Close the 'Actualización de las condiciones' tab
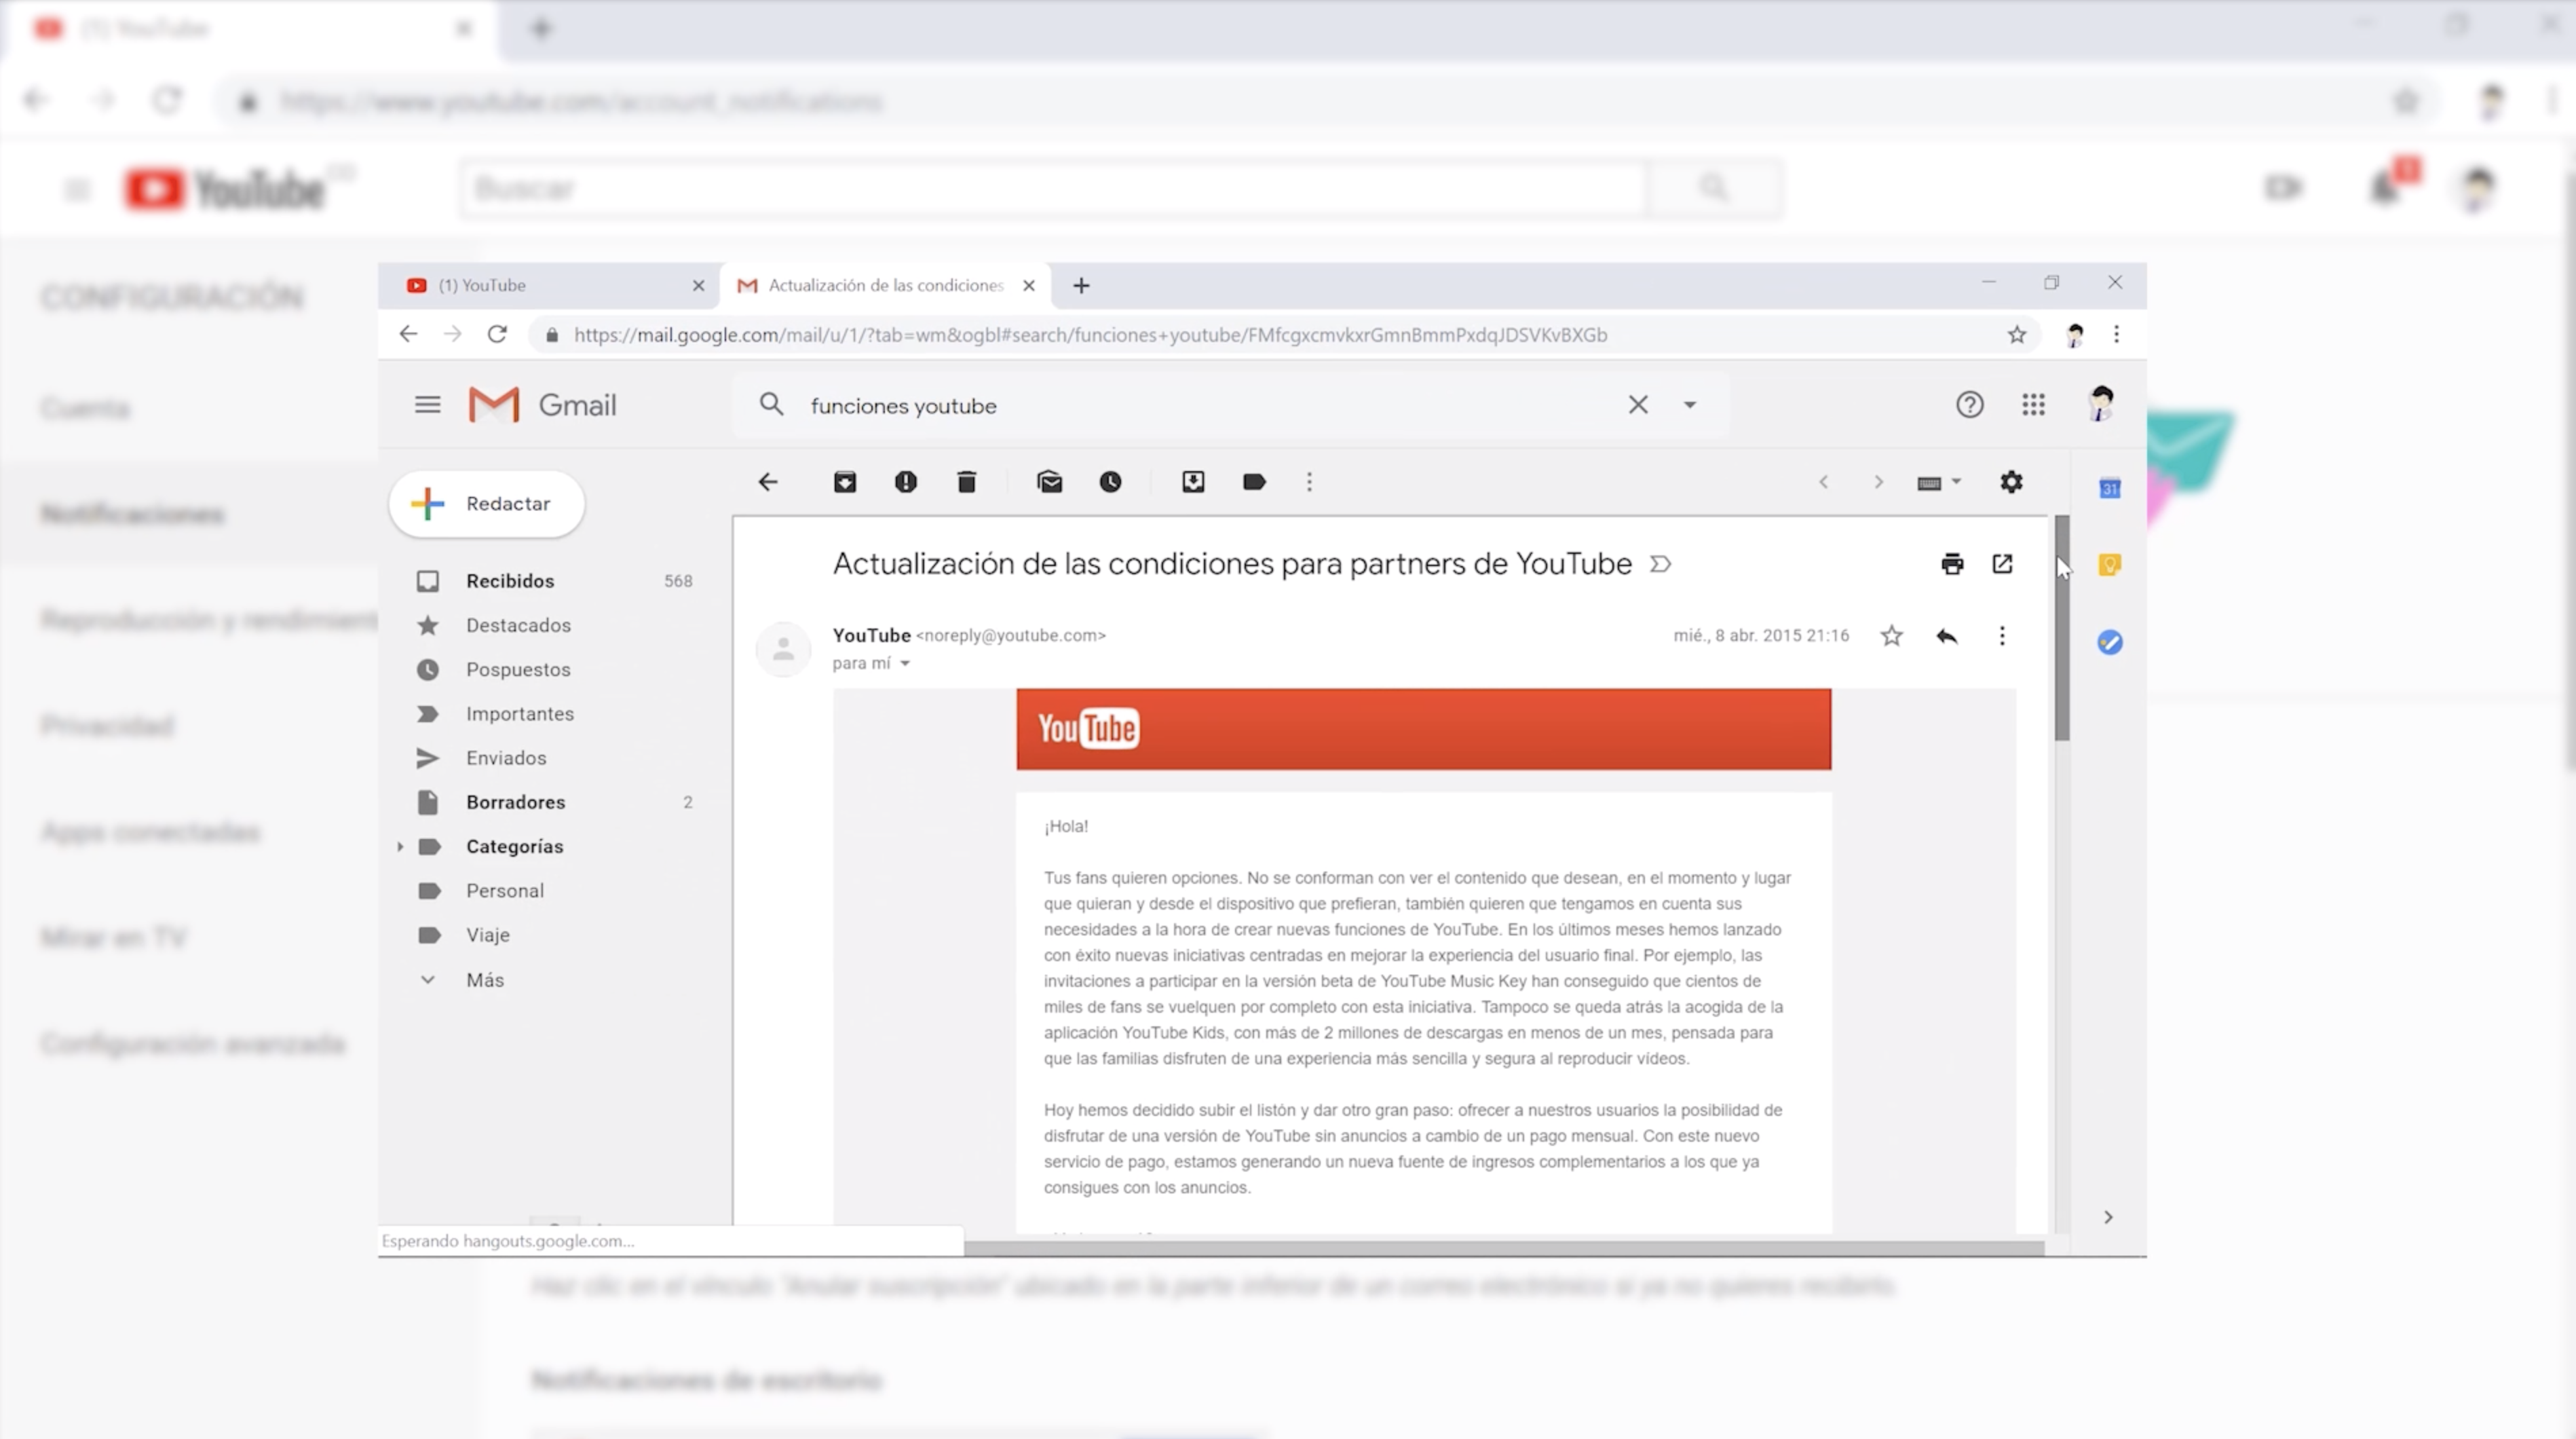This screenshot has height=1439, width=2576. coord(1028,286)
